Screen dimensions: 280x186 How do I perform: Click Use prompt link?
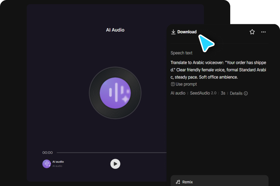184,84
